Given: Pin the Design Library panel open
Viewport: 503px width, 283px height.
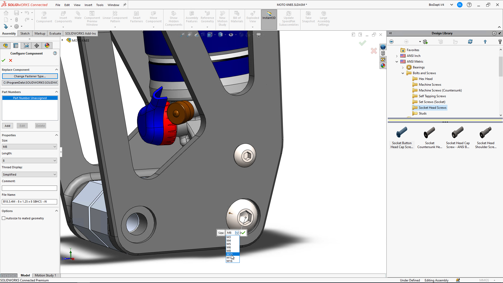Looking at the screenshot, I should pos(500,33).
